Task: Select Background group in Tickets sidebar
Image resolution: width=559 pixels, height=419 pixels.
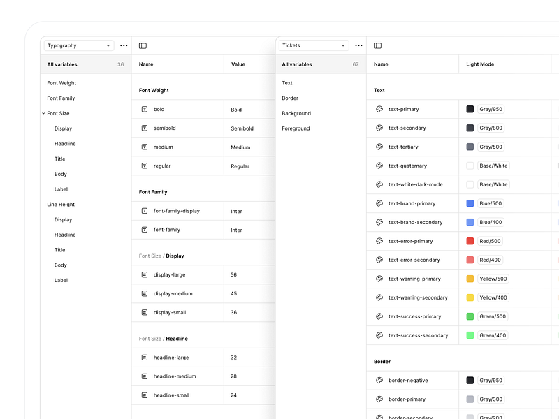Action: click(x=296, y=113)
